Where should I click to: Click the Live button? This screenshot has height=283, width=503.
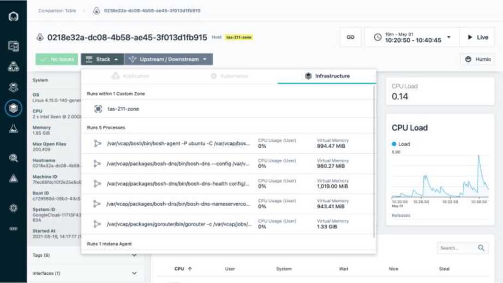tap(477, 37)
